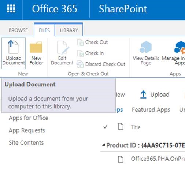Screen dimensions: 185x174
Task: Toggle the select-all checkmark column header
Action: click(105, 127)
